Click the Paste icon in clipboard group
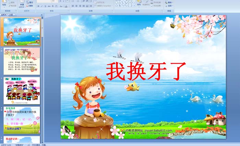This screenshot has height=146, width=240. coord(4,3)
